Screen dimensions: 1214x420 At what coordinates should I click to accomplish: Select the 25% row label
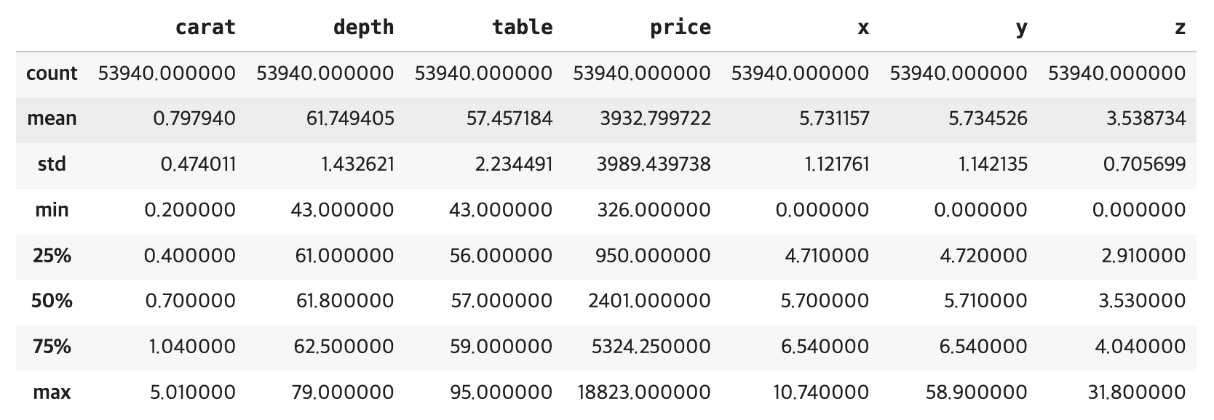tap(52, 256)
